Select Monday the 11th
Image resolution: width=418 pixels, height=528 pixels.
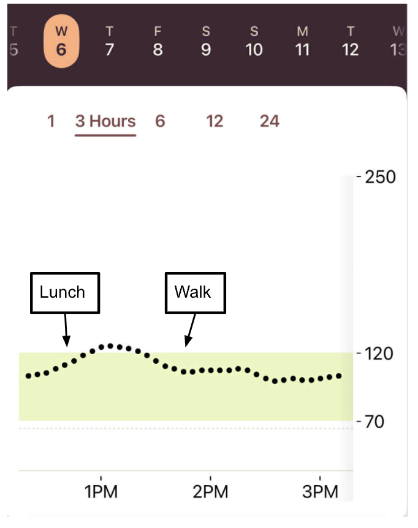pyautogui.click(x=302, y=42)
